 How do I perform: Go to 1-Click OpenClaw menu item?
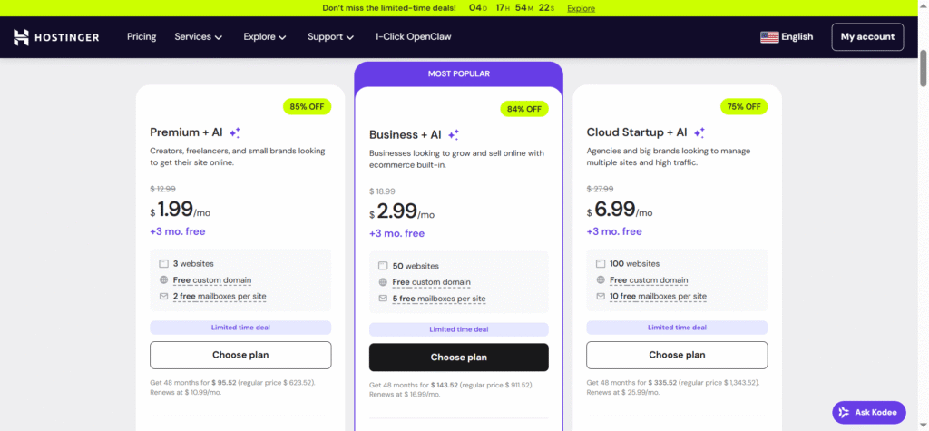[x=413, y=37]
